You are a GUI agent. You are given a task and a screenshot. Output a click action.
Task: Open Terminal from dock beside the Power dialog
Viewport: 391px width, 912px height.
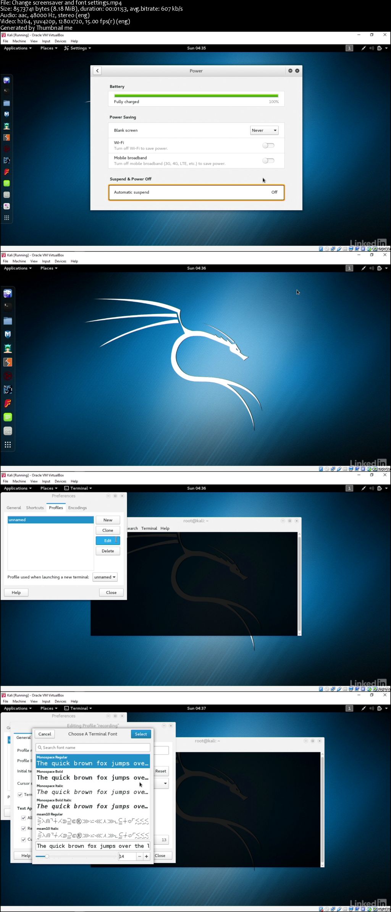(6, 91)
